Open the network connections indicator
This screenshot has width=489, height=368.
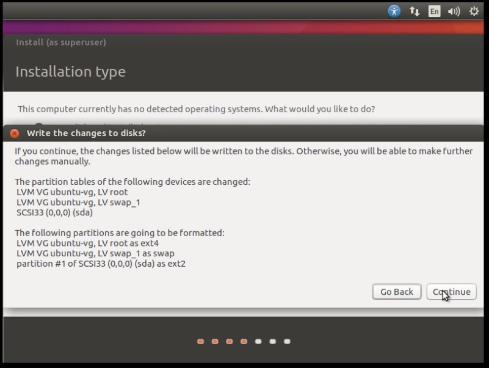click(415, 12)
